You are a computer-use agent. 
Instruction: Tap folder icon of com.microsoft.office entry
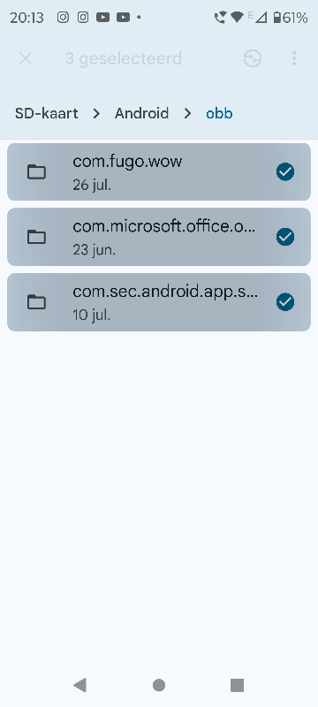36,237
